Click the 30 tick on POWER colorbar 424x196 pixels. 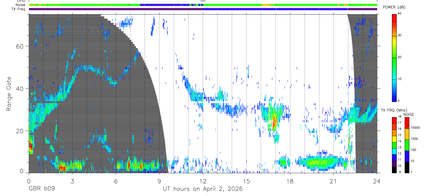pyautogui.click(x=400, y=35)
